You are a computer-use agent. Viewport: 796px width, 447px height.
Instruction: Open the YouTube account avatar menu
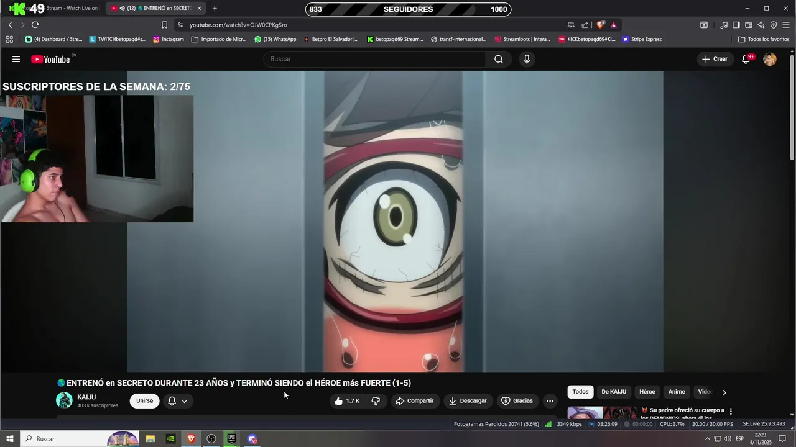(770, 59)
